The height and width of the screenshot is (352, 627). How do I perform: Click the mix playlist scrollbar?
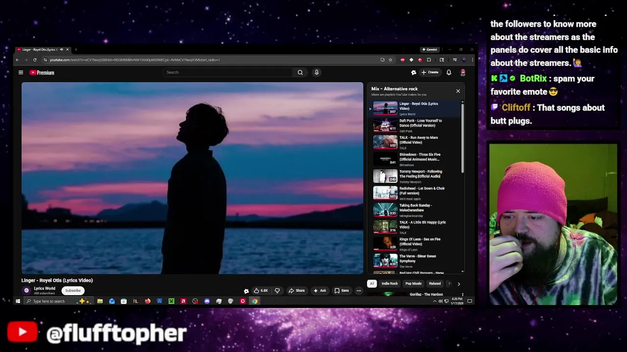point(462,138)
